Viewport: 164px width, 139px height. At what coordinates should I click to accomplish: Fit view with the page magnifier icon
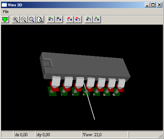(x=40, y=19)
